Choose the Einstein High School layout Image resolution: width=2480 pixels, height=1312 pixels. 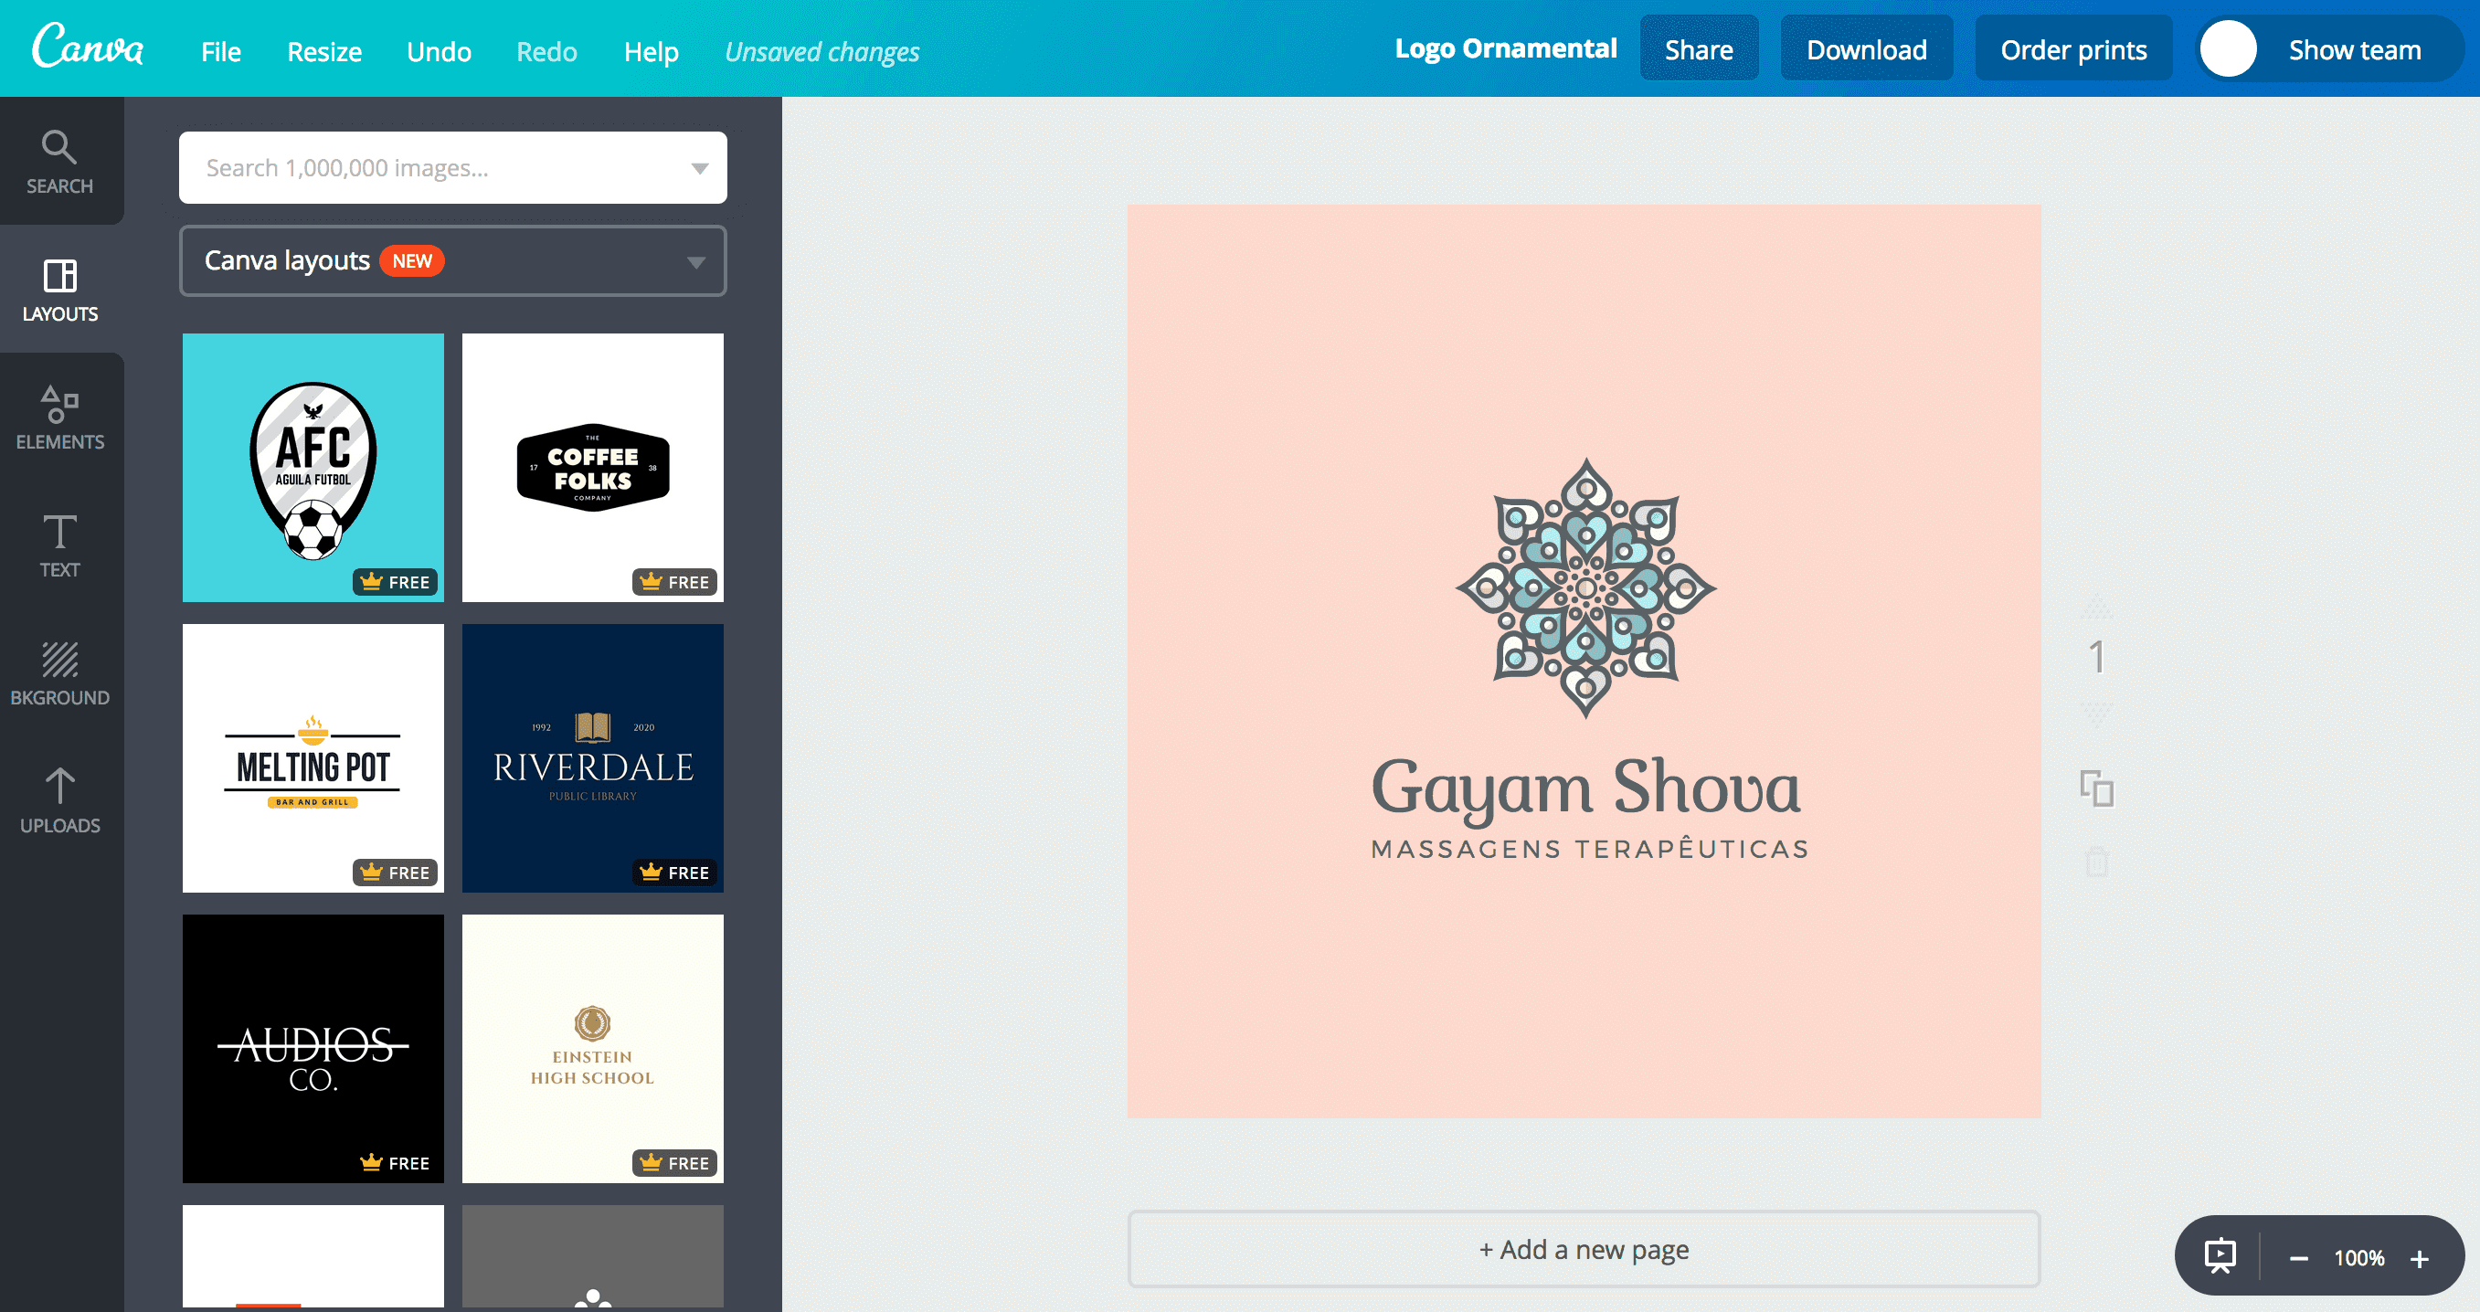593,1049
